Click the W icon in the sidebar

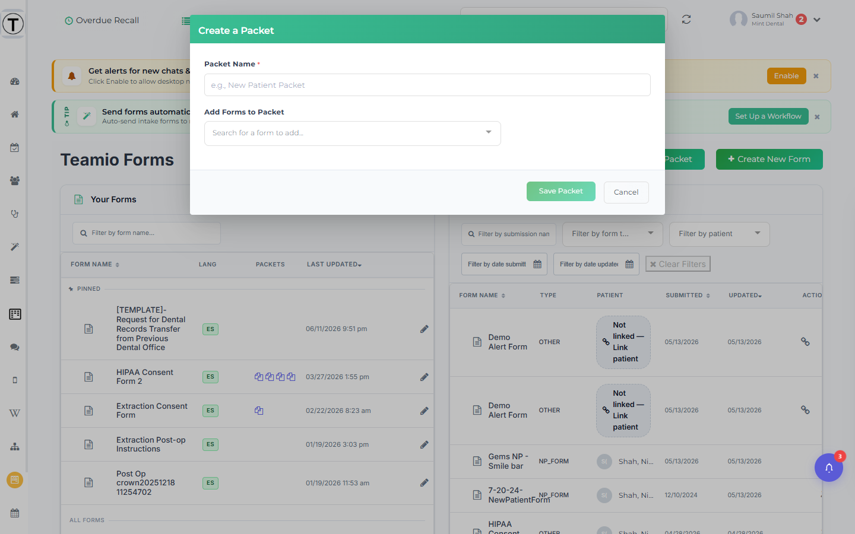point(15,414)
